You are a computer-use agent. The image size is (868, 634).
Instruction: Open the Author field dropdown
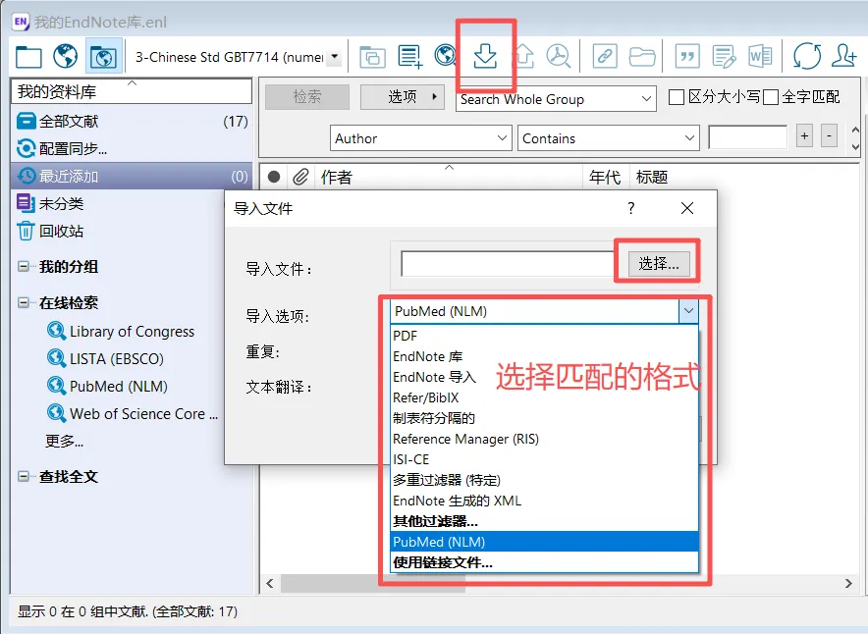click(420, 137)
